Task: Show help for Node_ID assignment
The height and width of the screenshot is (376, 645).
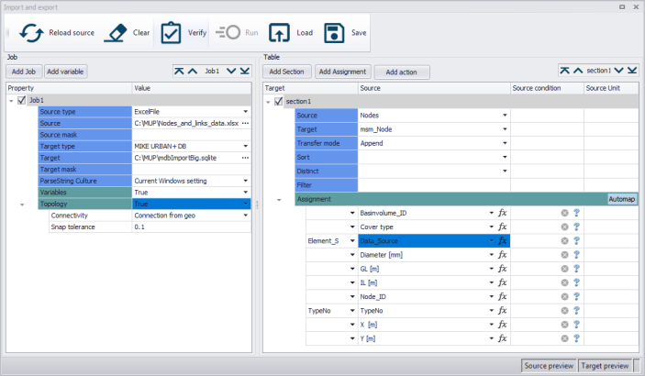Action: (x=577, y=296)
